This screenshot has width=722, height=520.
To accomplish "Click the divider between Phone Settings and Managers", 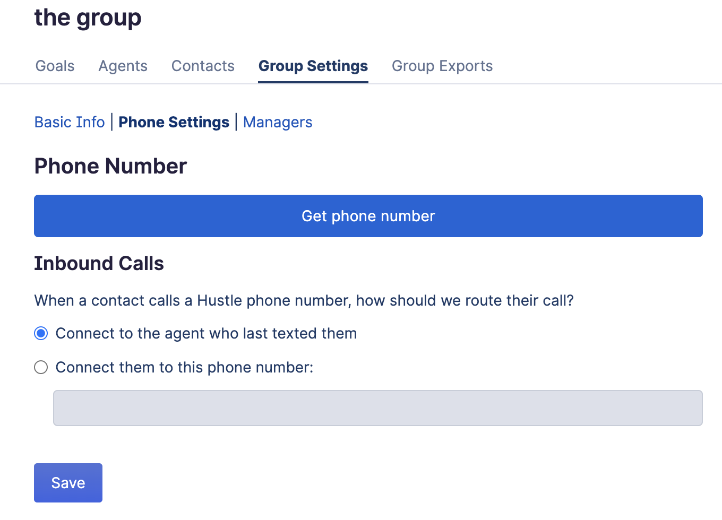I will click(x=236, y=122).
